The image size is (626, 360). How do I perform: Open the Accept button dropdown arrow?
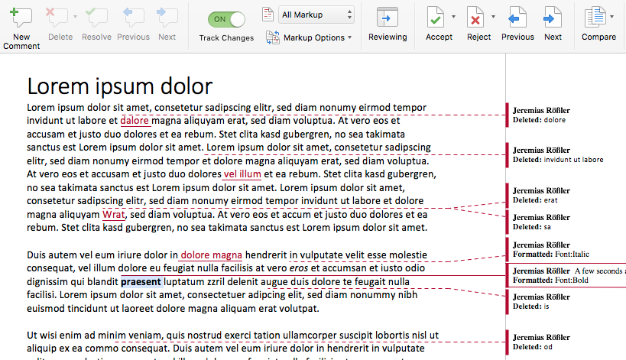coord(453,17)
